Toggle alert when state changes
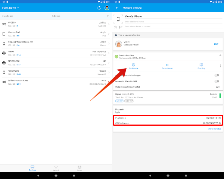Image resolution: width=224 pixels, height=179 pixels. pyautogui.click(x=217, y=75)
